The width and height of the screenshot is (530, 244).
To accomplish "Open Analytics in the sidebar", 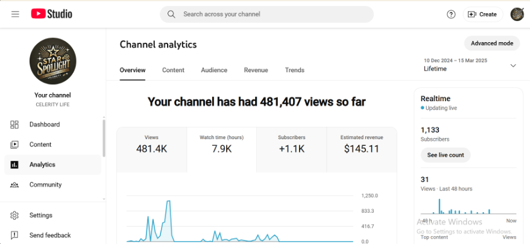I will pyautogui.click(x=52, y=164).
